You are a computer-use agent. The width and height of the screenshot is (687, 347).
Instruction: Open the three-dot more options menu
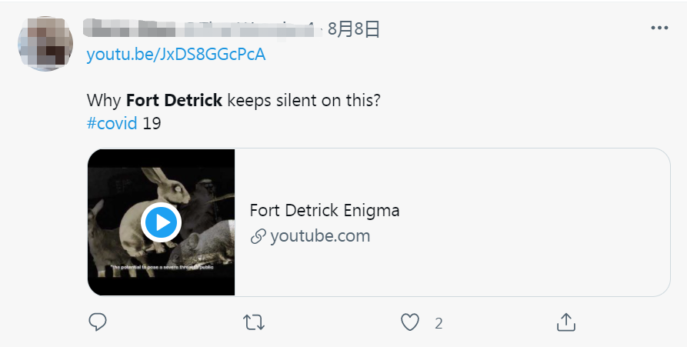coord(659,28)
